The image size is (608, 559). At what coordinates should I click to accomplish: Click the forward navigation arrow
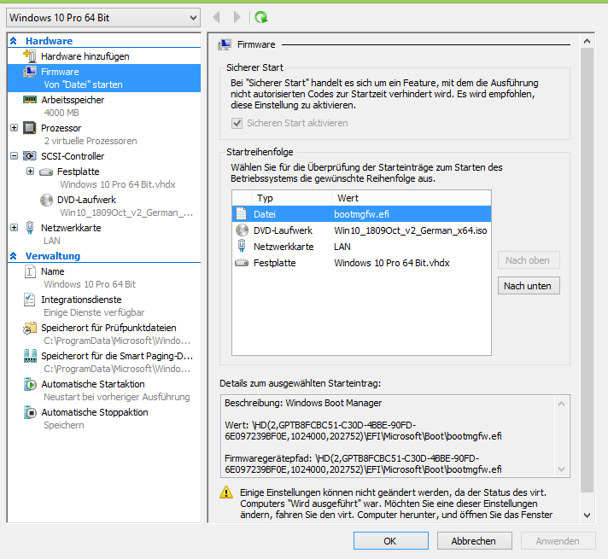pos(237,17)
